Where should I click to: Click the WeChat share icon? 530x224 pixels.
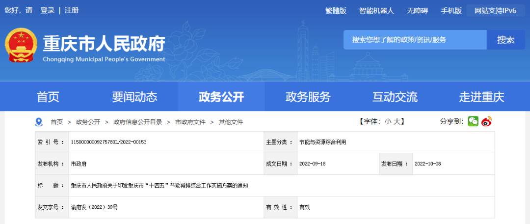[473, 121]
